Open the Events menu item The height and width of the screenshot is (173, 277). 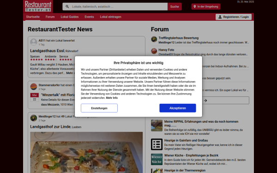(89, 17)
